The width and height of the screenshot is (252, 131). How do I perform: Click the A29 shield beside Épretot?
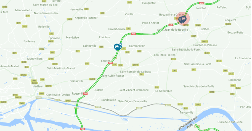pyautogui.click(x=110, y=63)
